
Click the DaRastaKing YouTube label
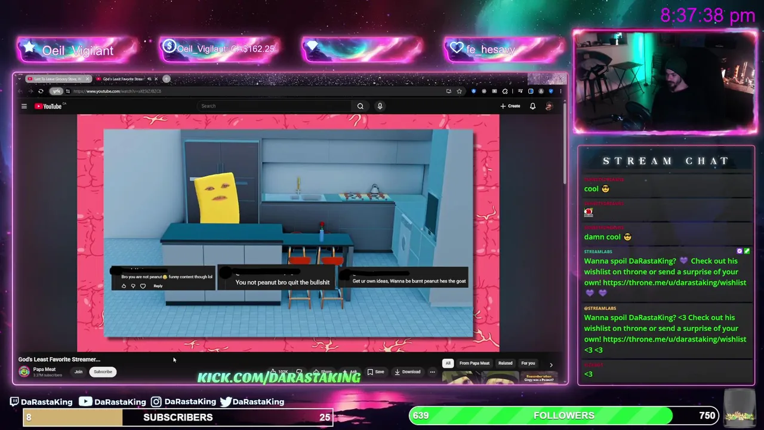pyautogui.click(x=113, y=402)
